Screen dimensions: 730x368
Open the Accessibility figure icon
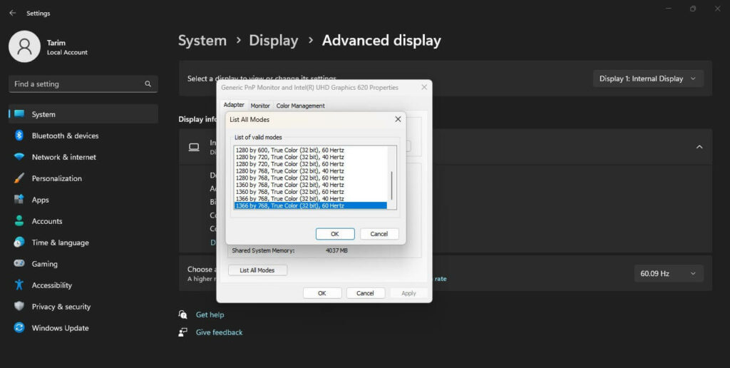click(x=19, y=285)
